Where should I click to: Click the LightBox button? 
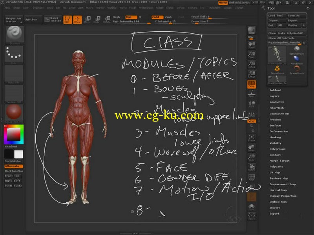coord(33,20)
